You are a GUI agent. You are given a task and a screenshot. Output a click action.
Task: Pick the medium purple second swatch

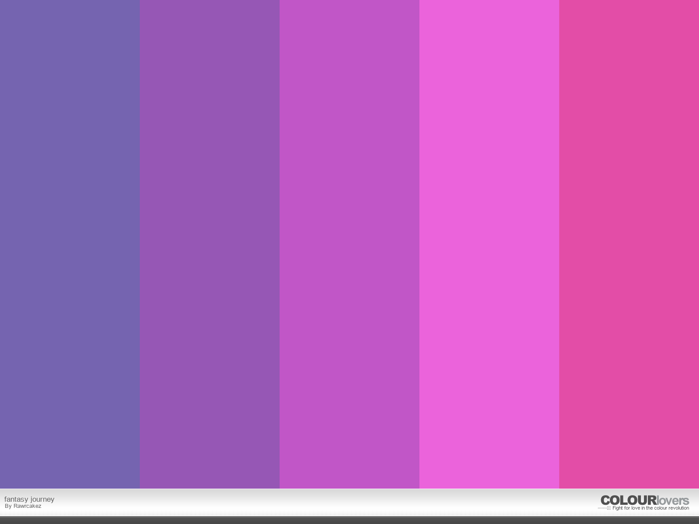[210, 245]
